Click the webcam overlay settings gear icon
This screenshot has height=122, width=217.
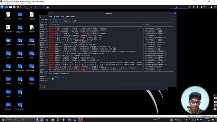(x=215, y=109)
